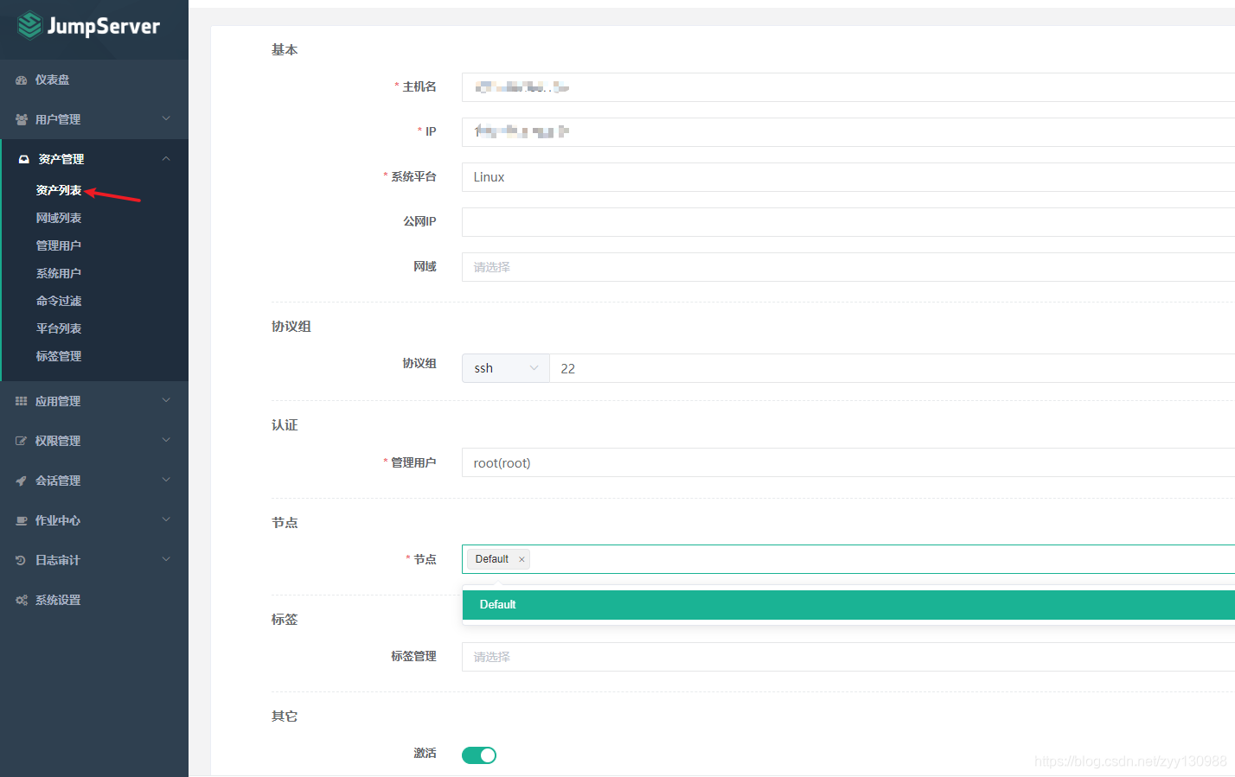Click the asset management inbox icon
The width and height of the screenshot is (1235, 777).
pyautogui.click(x=24, y=160)
